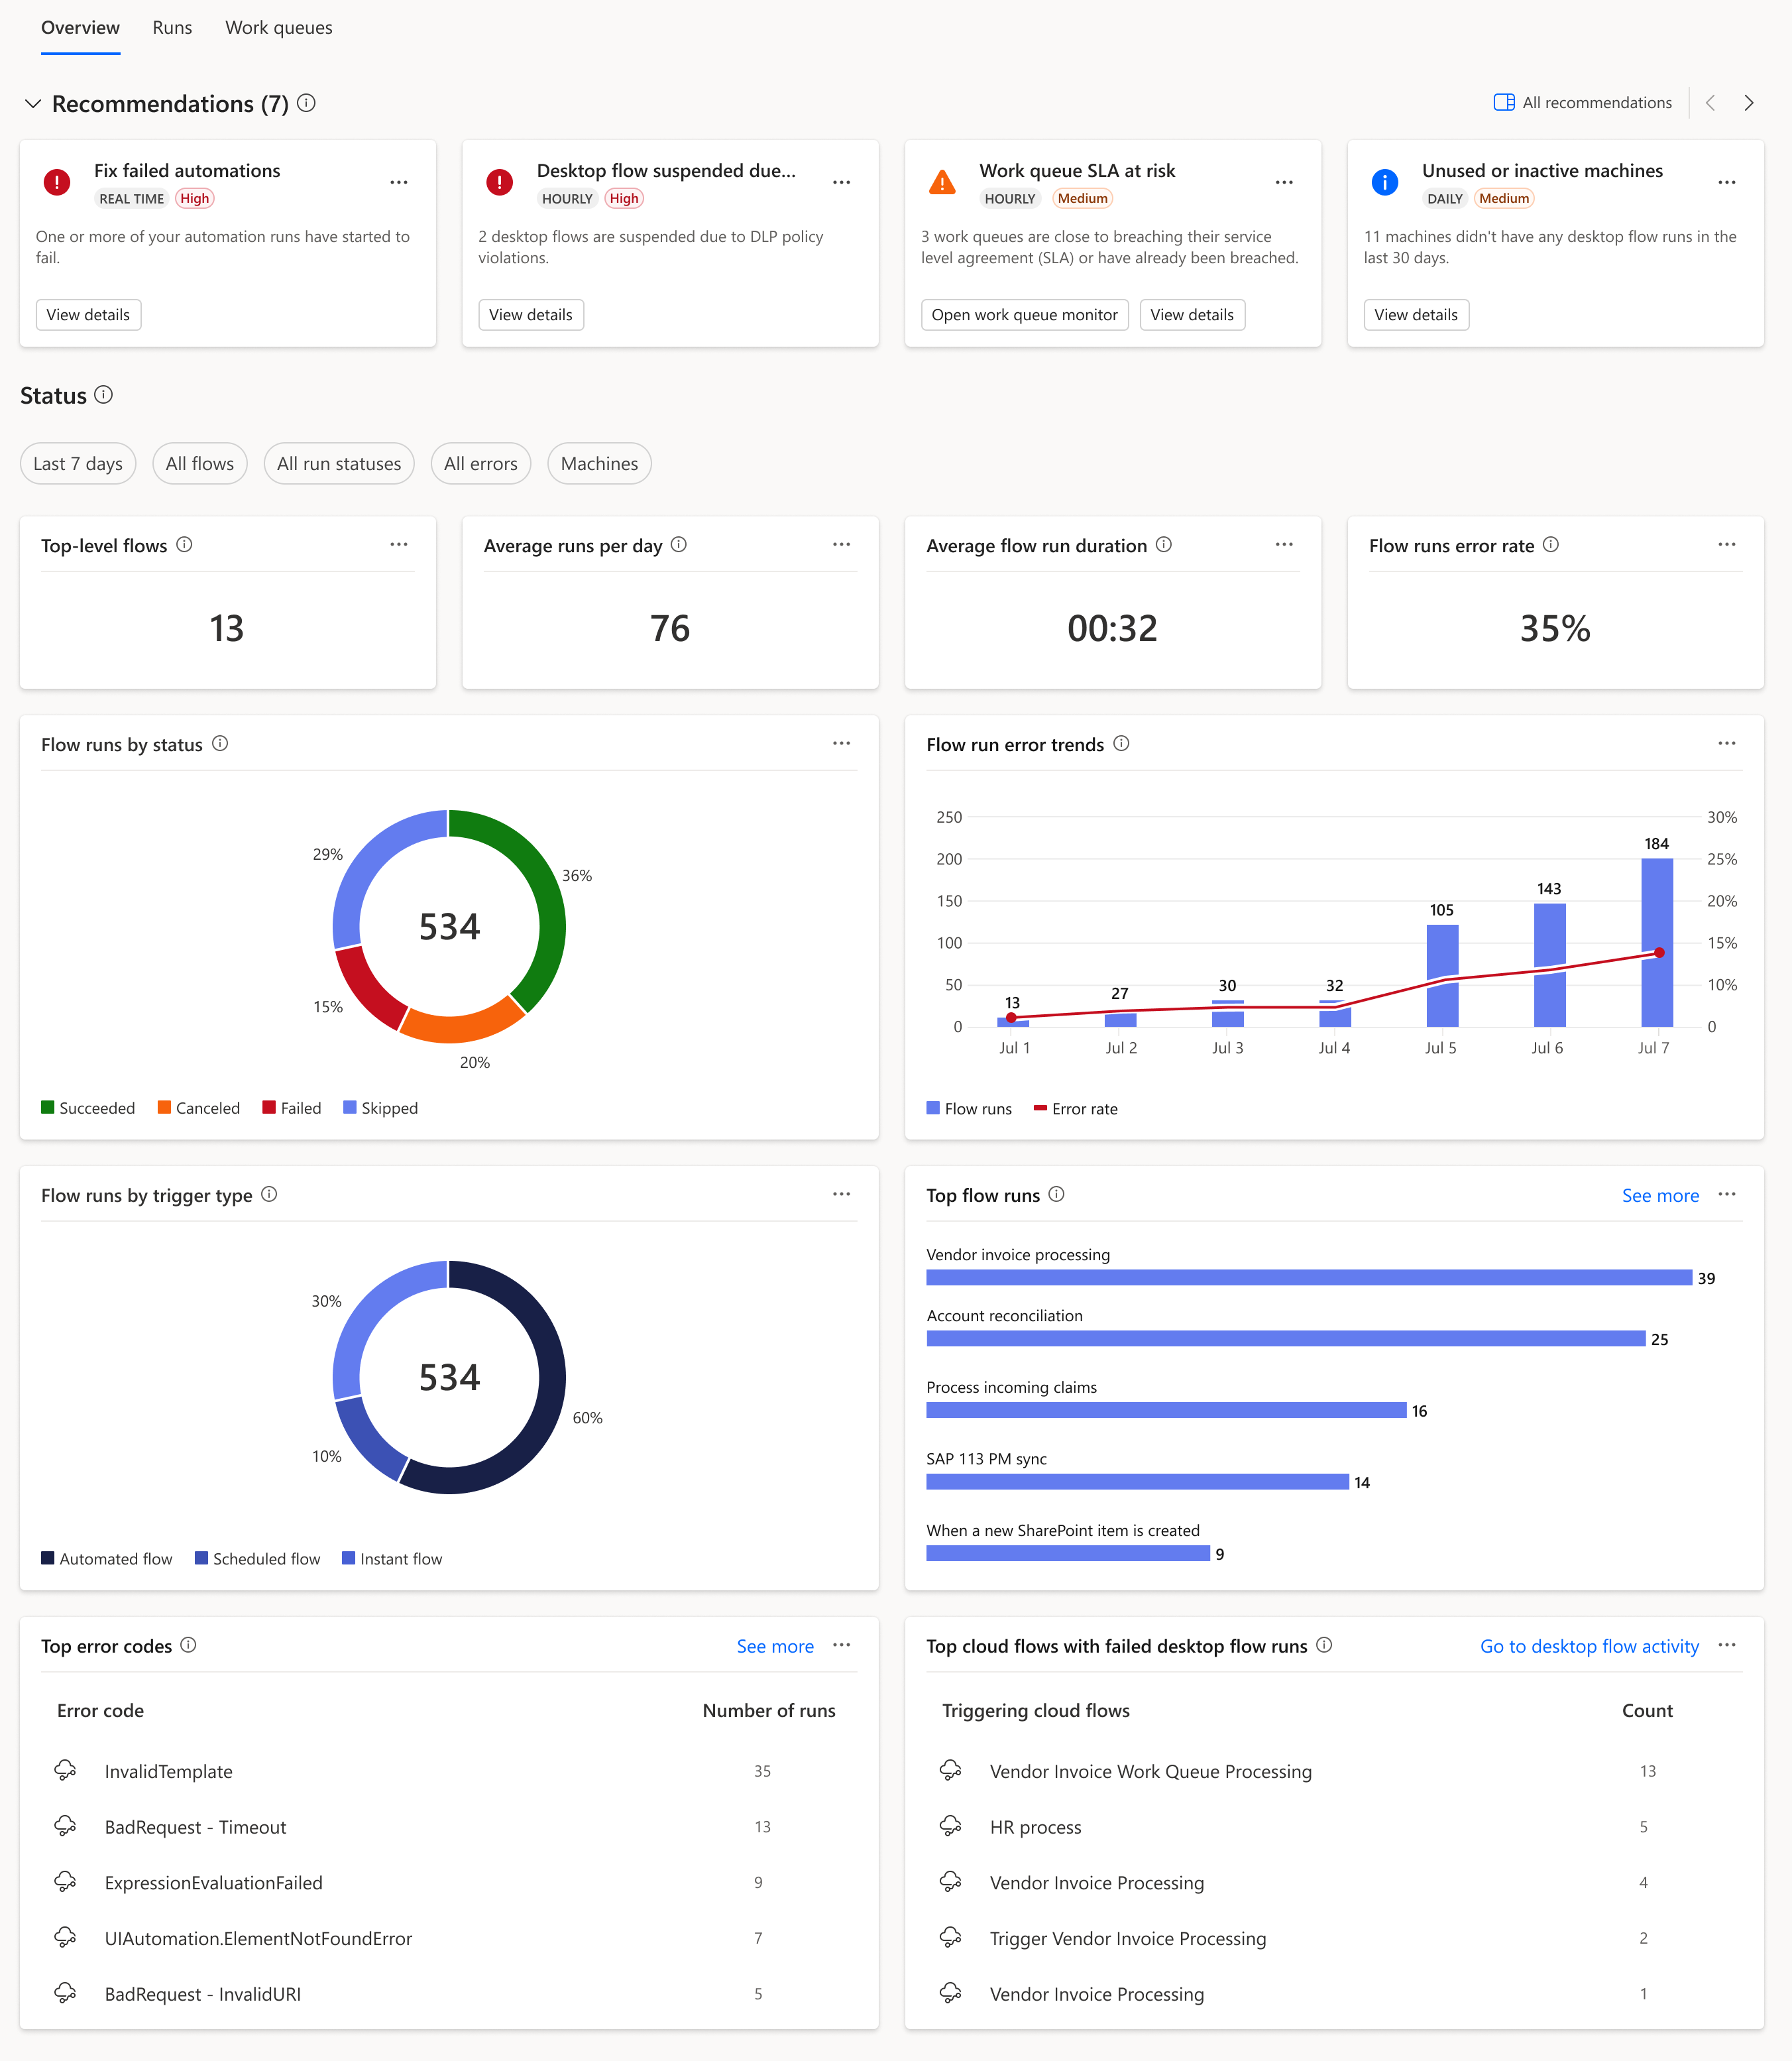Image resolution: width=1792 pixels, height=2061 pixels.
Task: Toggle the All run statuses filter
Action: pyautogui.click(x=338, y=463)
